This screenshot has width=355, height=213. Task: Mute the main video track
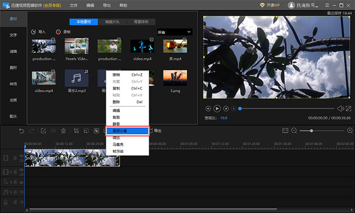[x=21, y=161]
